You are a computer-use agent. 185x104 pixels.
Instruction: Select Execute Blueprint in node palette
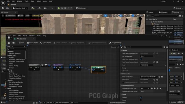click(x=15, y=53)
